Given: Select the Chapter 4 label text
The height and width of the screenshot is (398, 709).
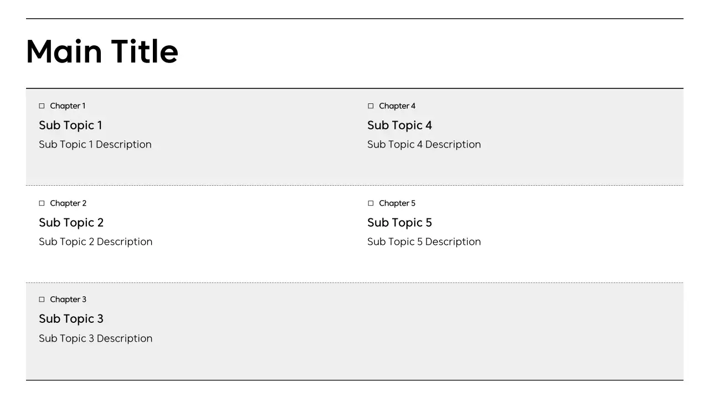Looking at the screenshot, I should click(397, 106).
